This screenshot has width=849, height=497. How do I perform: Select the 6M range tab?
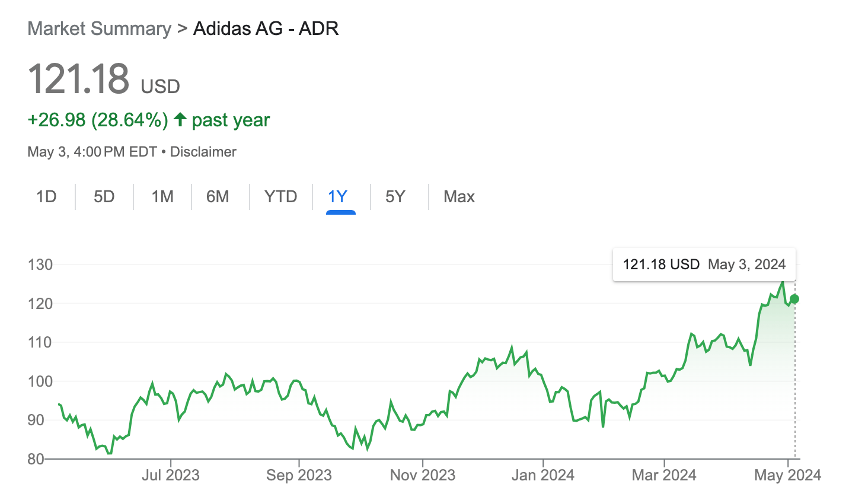pos(218,196)
